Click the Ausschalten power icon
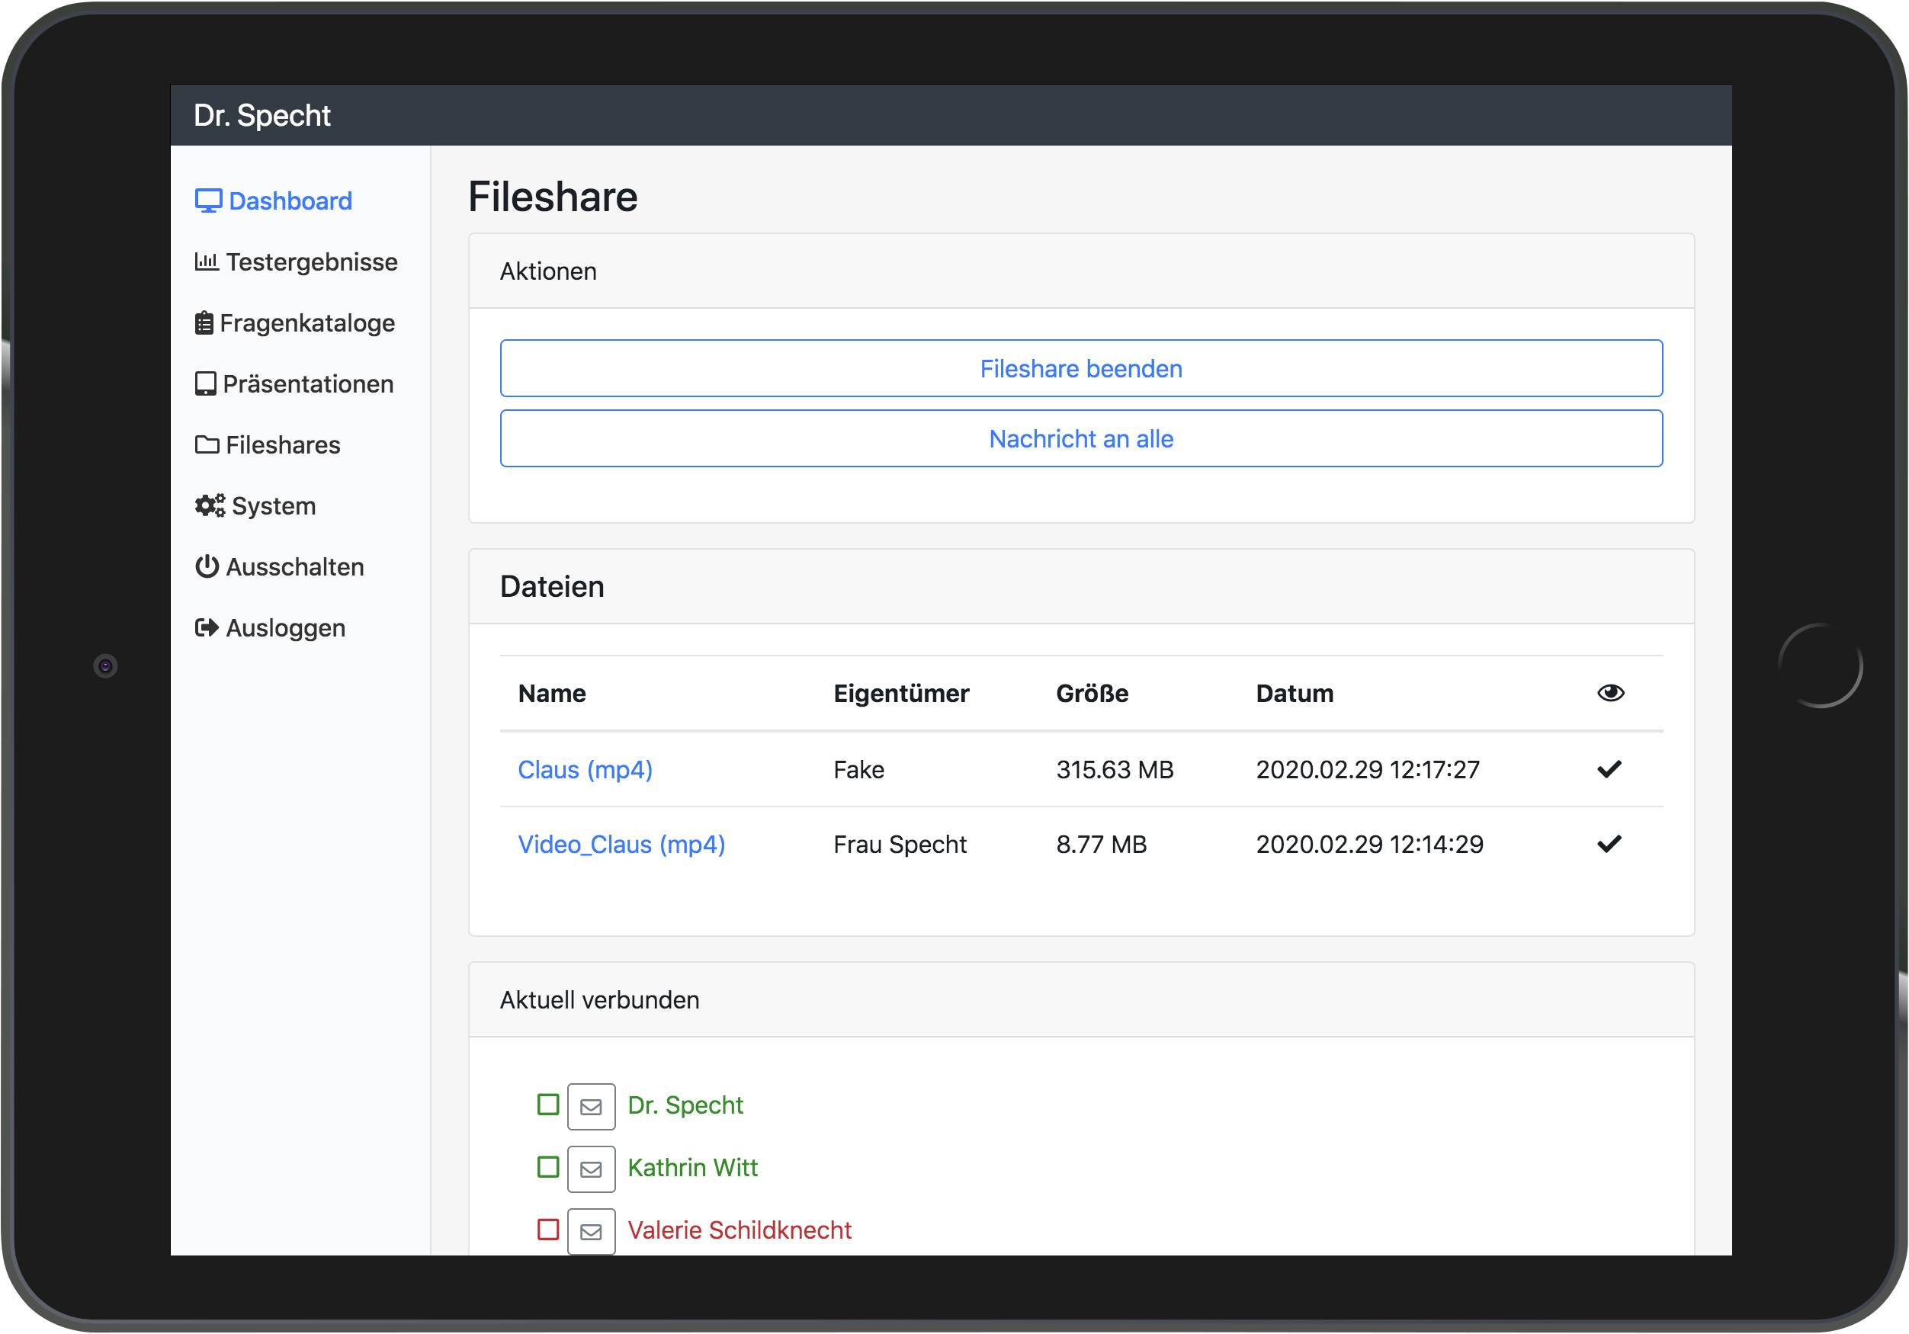 tap(207, 567)
